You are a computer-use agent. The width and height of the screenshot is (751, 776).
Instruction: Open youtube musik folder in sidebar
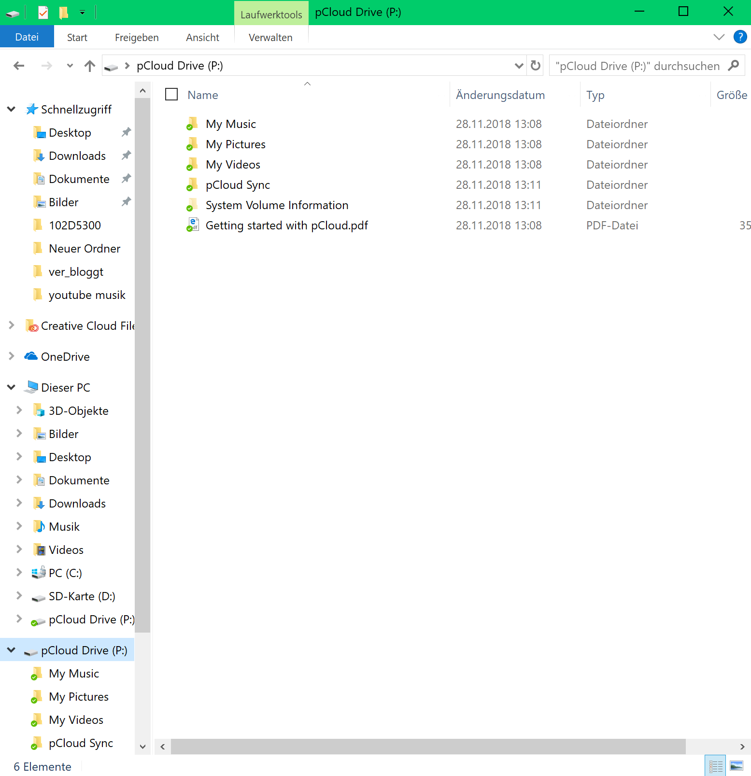87,295
